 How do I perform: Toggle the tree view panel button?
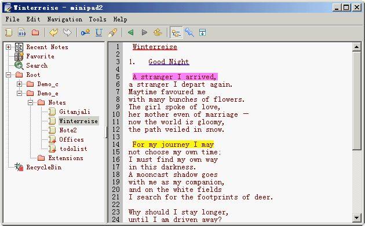176,33
